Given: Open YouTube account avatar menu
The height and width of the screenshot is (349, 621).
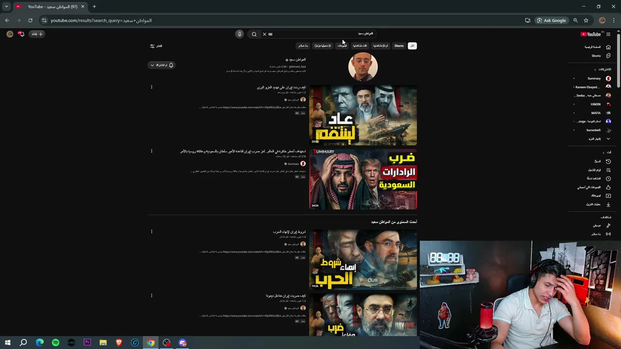Looking at the screenshot, I should point(10,34).
